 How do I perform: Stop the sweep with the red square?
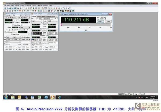coord(57,8)
